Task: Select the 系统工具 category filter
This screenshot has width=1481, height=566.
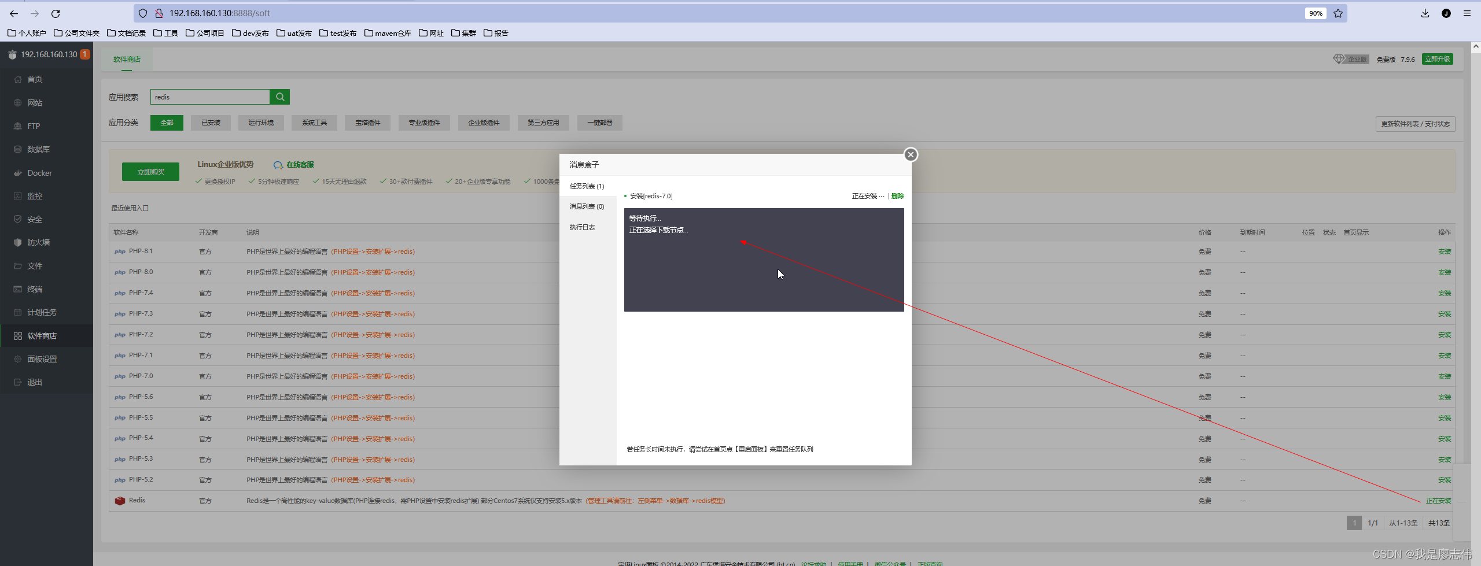Action: [x=314, y=123]
